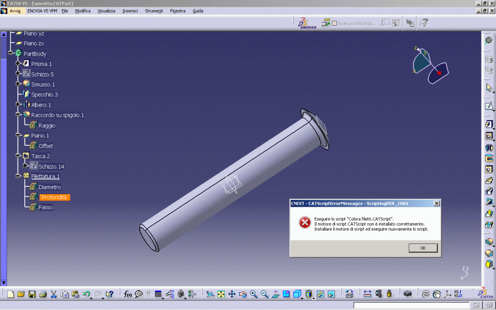The width and height of the screenshot is (496, 310).
Task: Click the Print icon
Action: click(43, 294)
